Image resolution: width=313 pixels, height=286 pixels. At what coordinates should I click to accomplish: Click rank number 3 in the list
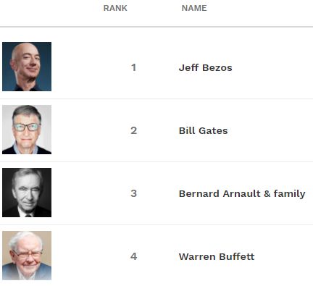pos(134,193)
